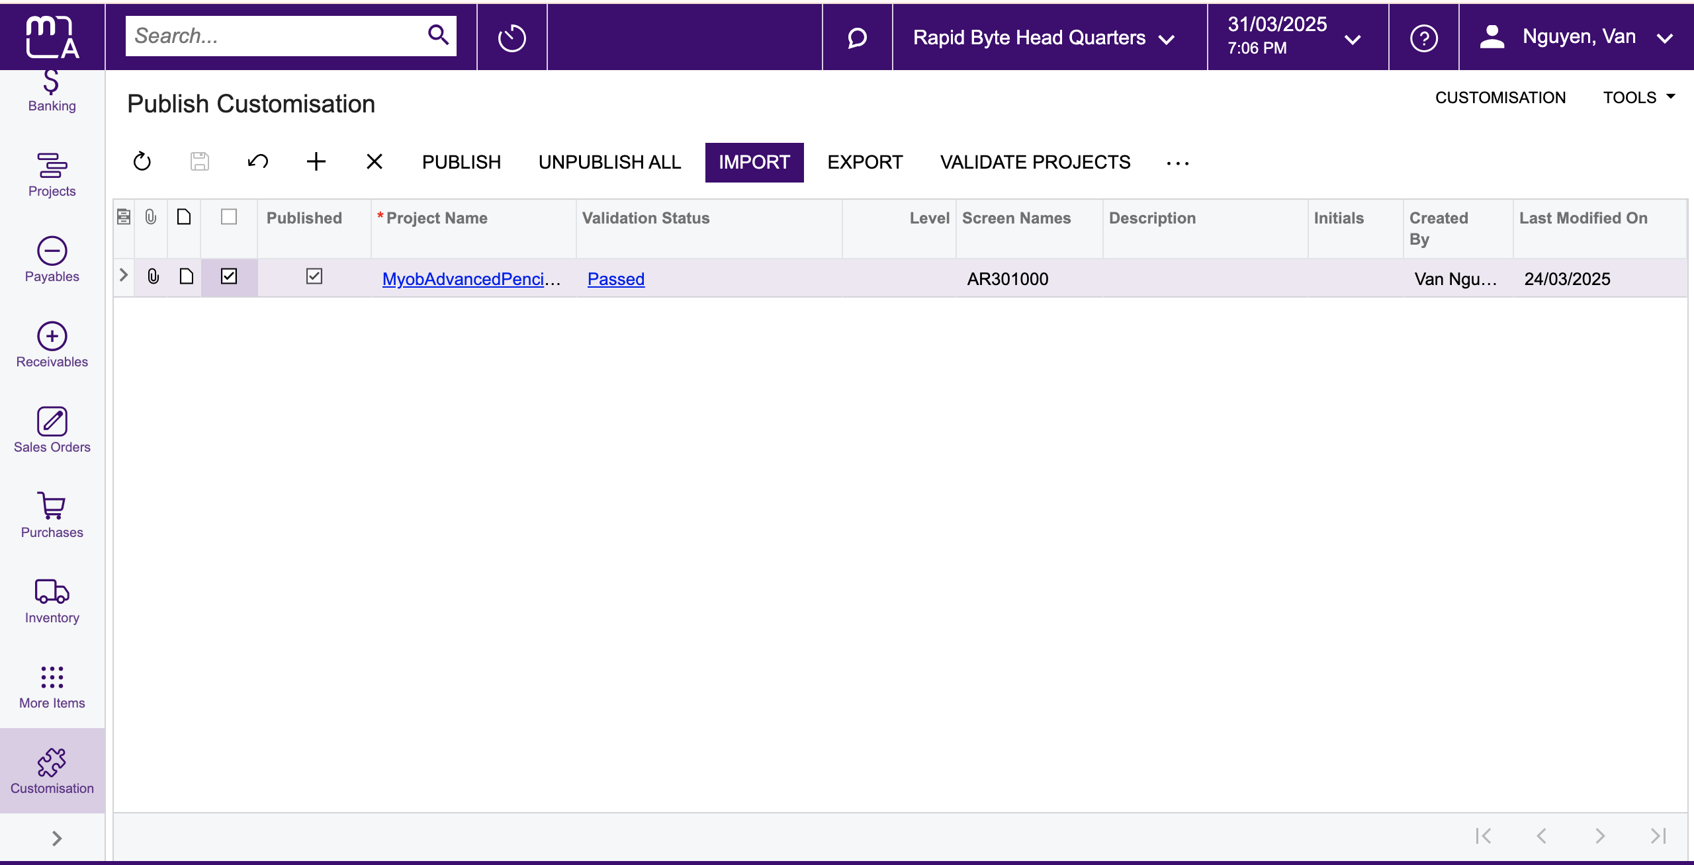Open the MyobAdvancedPenci project link
This screenshot has height=865, width=1694.
pos(471,279)
